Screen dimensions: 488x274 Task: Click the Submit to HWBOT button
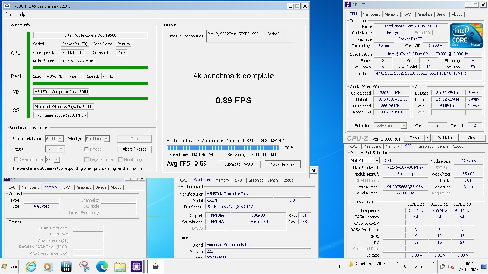[x=240, y=164]
